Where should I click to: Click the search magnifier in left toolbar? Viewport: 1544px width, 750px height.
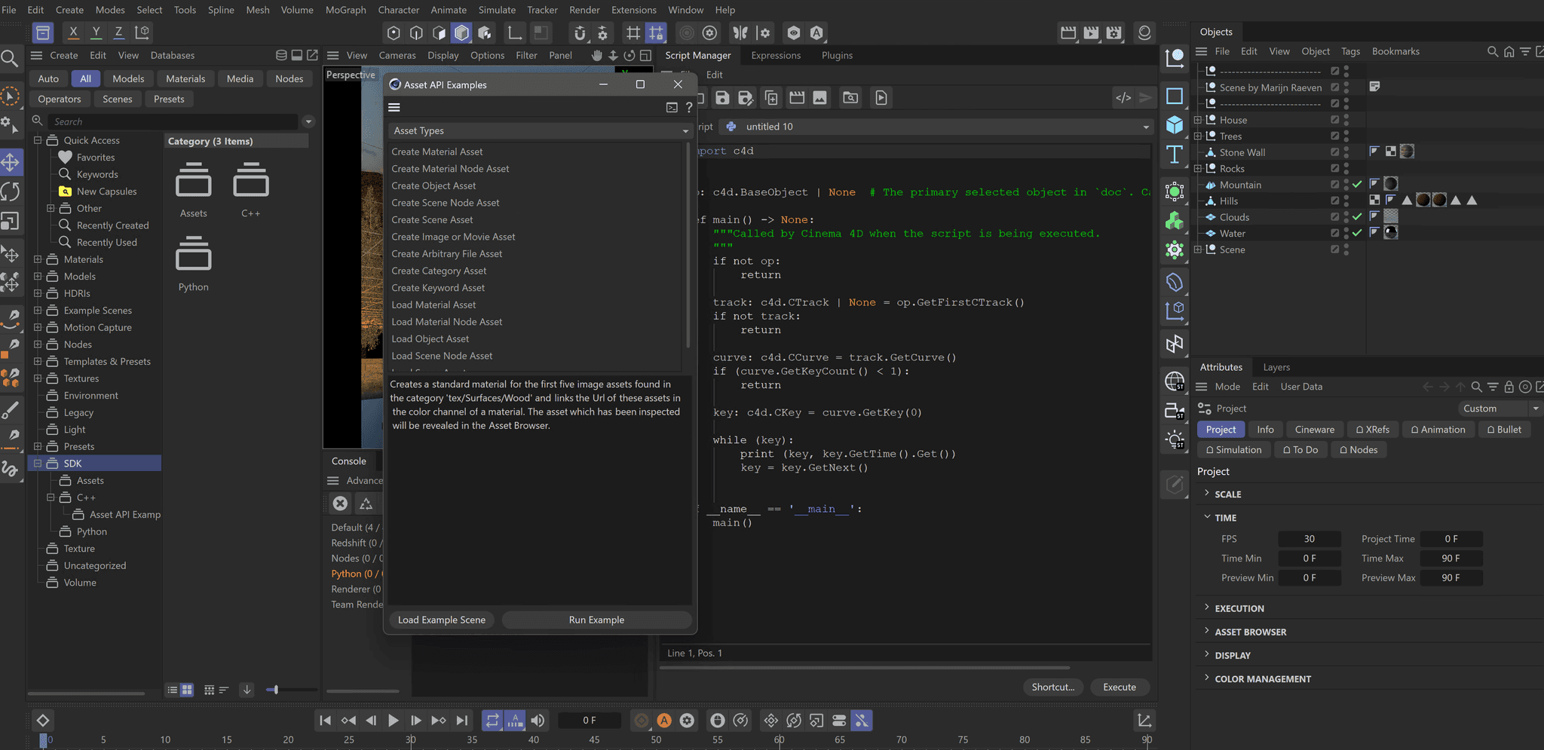tap(10, 59)
